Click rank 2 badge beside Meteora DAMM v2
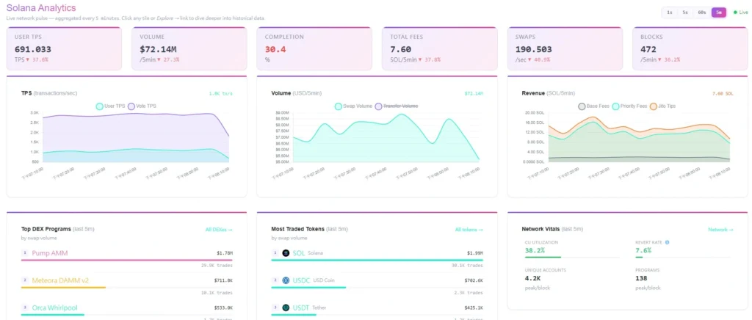The width and height of the screenshot is (752, 320). click(25, 280)
